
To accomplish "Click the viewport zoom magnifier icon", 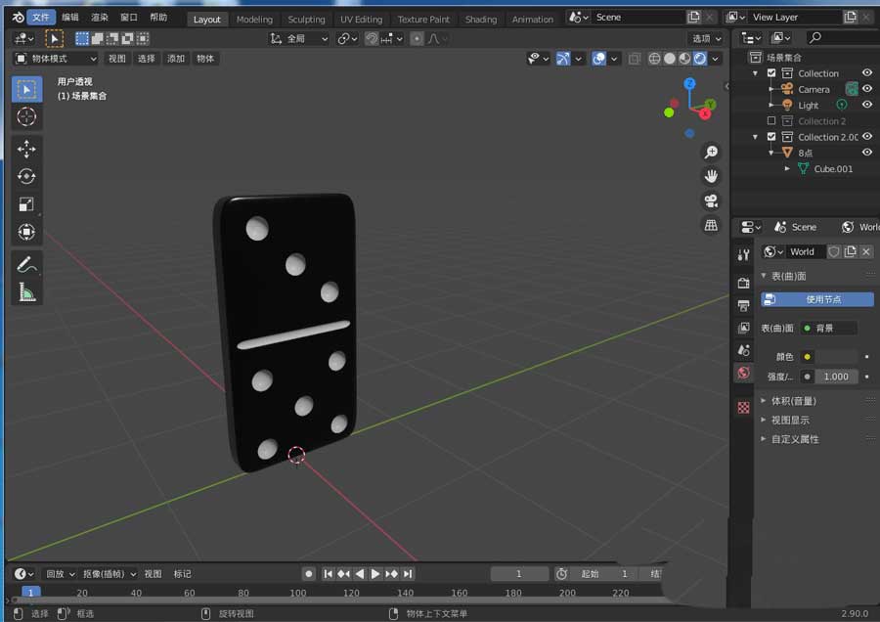I will (x=711, y=153).
